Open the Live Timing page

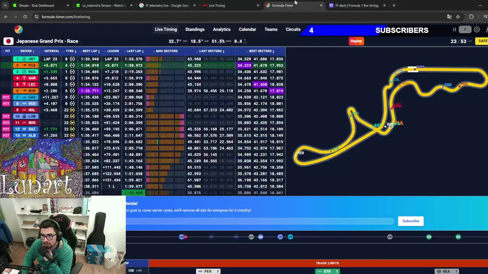(x=166, y=29)
